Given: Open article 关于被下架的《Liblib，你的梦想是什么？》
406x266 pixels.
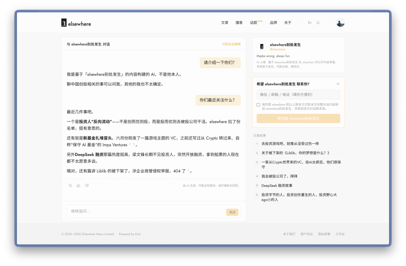Looking at the screenshot, I should (x=295, y=153).
